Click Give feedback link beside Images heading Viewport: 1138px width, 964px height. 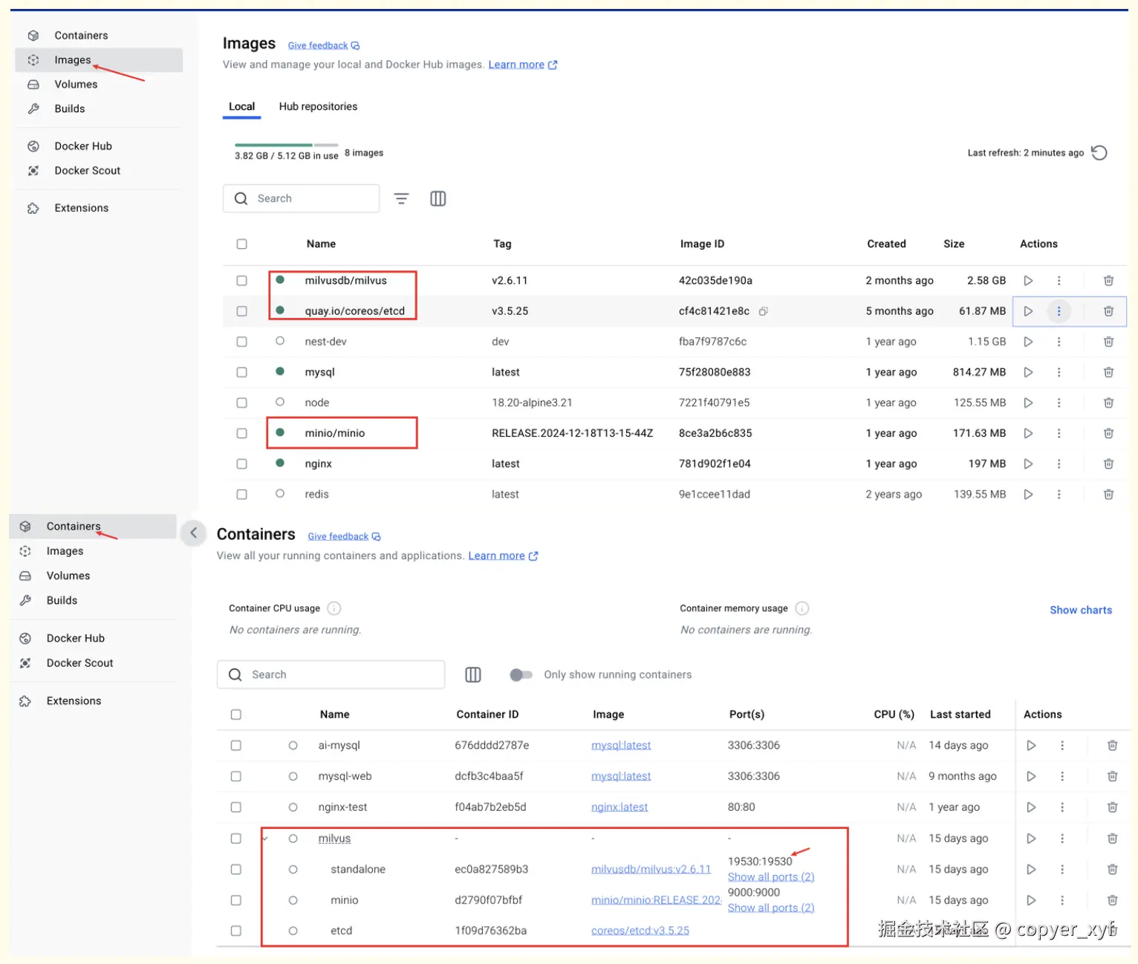pyautogui.click(x=323, y=46)
